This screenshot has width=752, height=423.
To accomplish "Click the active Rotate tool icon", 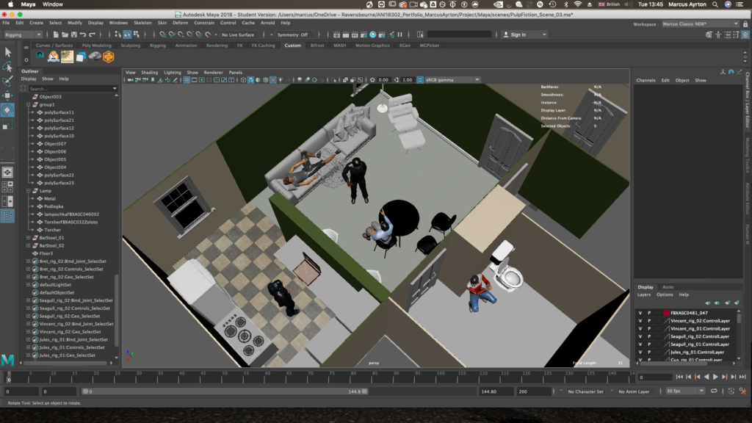I will [7, 110].
